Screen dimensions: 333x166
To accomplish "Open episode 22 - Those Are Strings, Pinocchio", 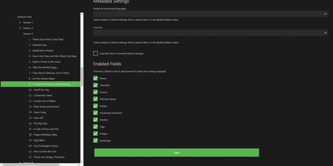I will 47,157.
